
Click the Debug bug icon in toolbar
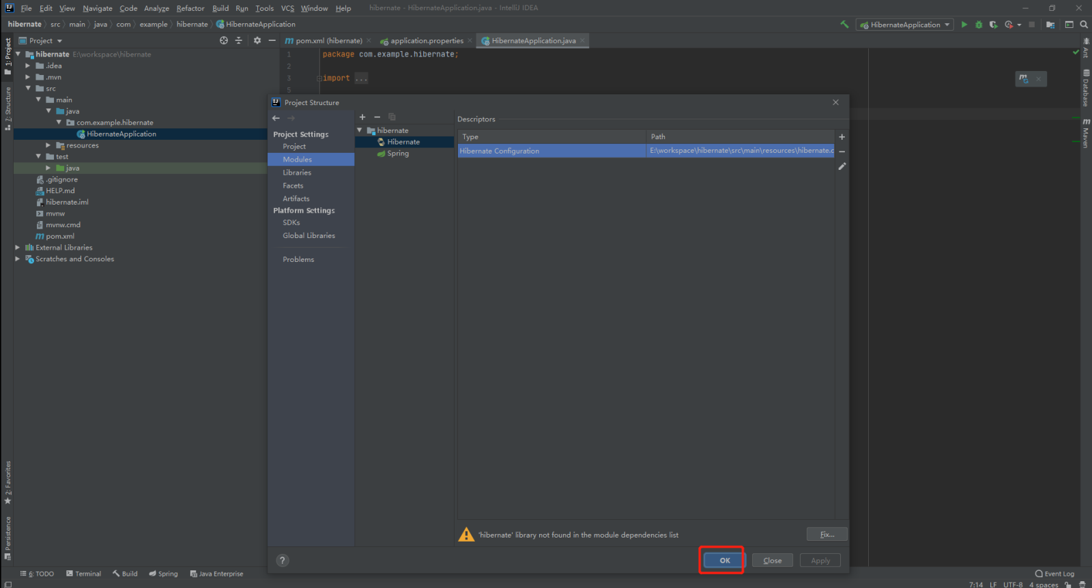[x=979, y=25]
